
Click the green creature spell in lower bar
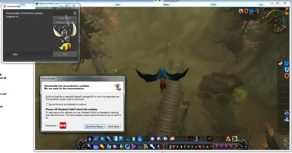[x=121, y=146]
